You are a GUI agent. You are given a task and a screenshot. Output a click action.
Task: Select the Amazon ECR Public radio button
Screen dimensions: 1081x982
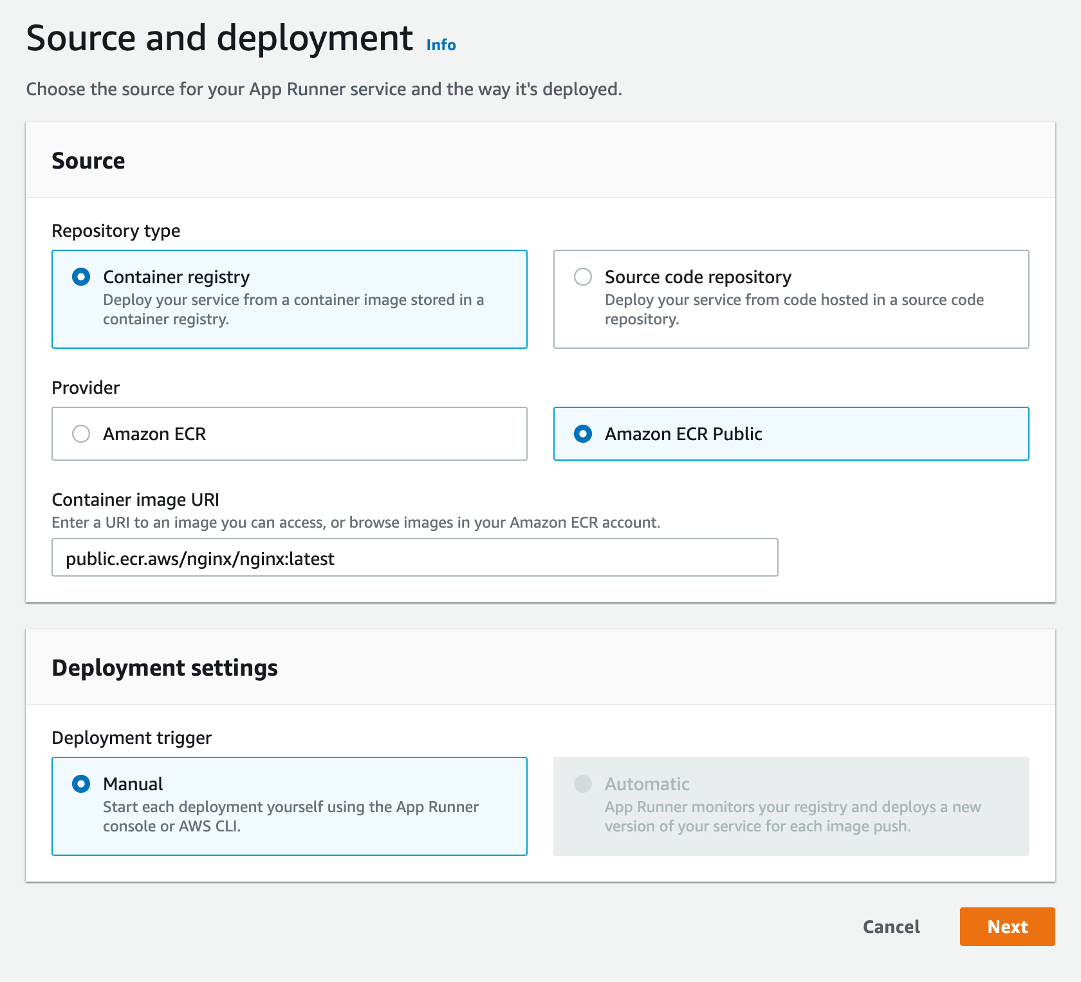[x=583, y=434]
